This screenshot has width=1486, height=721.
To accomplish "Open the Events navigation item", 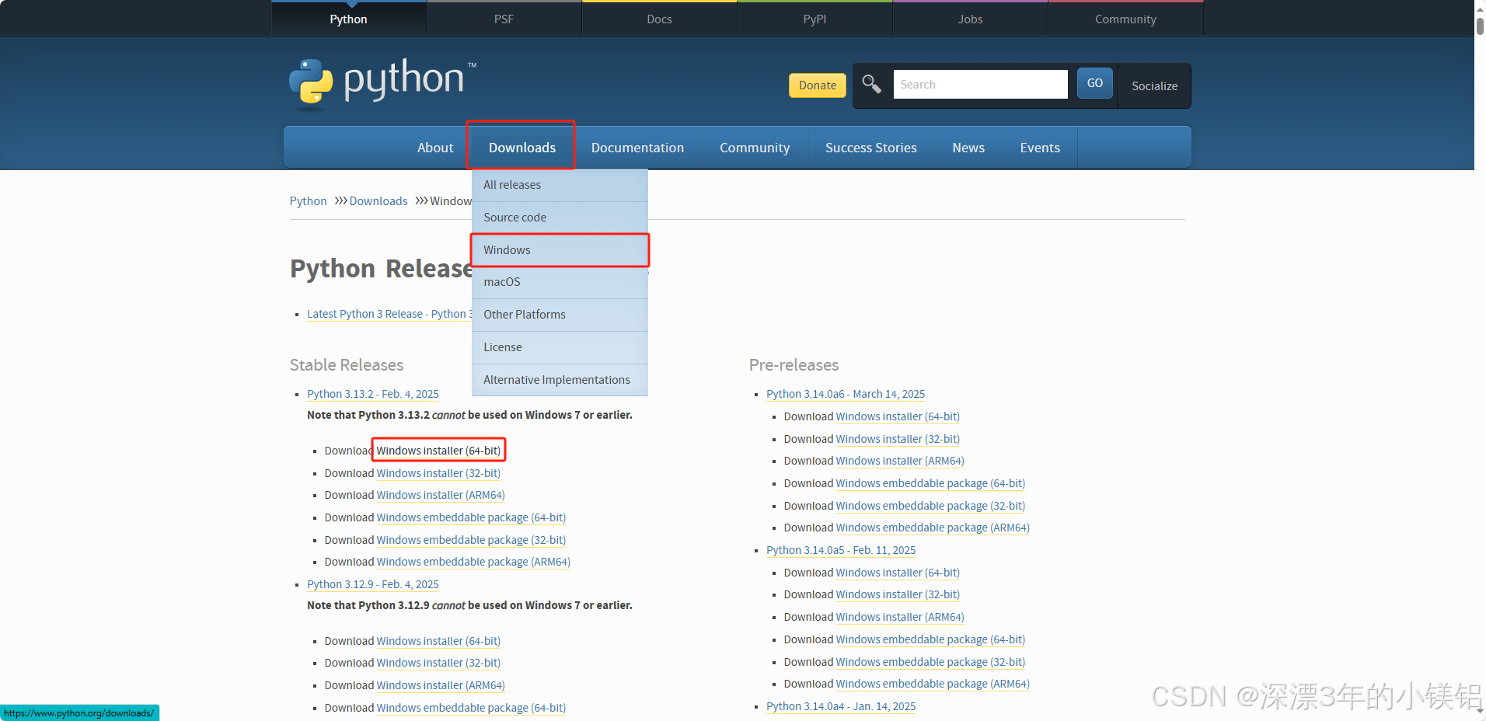I will click(x=1040, y=148).
